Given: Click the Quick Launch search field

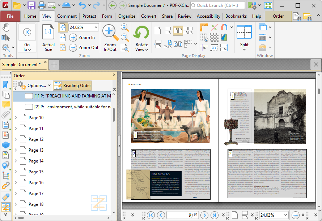Looking at the screenshot, I should tap(218, 5).
